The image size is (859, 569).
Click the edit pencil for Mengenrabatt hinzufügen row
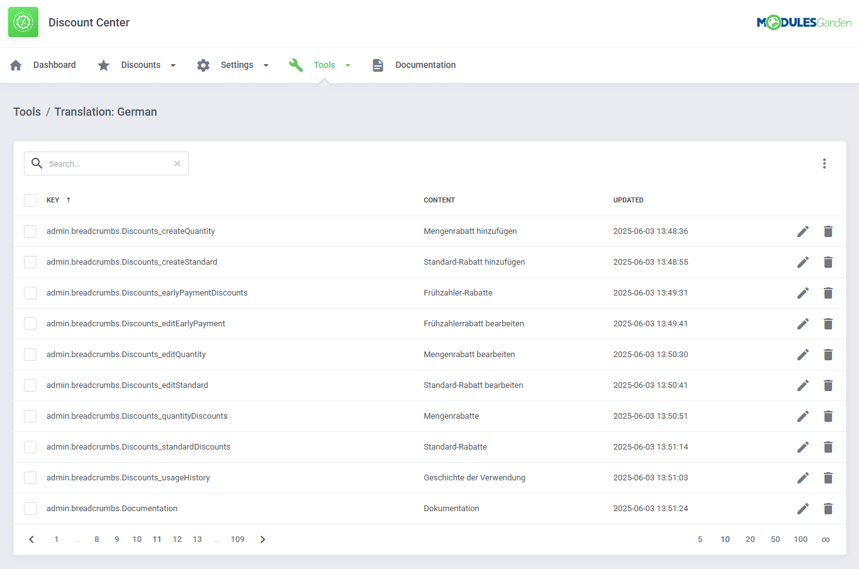(x=802, y=231)
